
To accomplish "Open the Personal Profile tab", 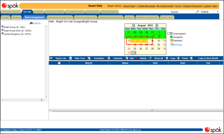I will (x=55, y=12).
